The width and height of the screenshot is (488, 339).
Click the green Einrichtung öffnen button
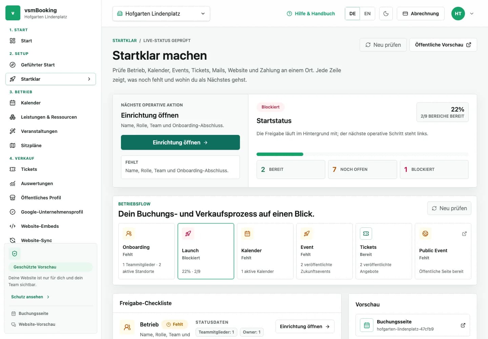180,142
